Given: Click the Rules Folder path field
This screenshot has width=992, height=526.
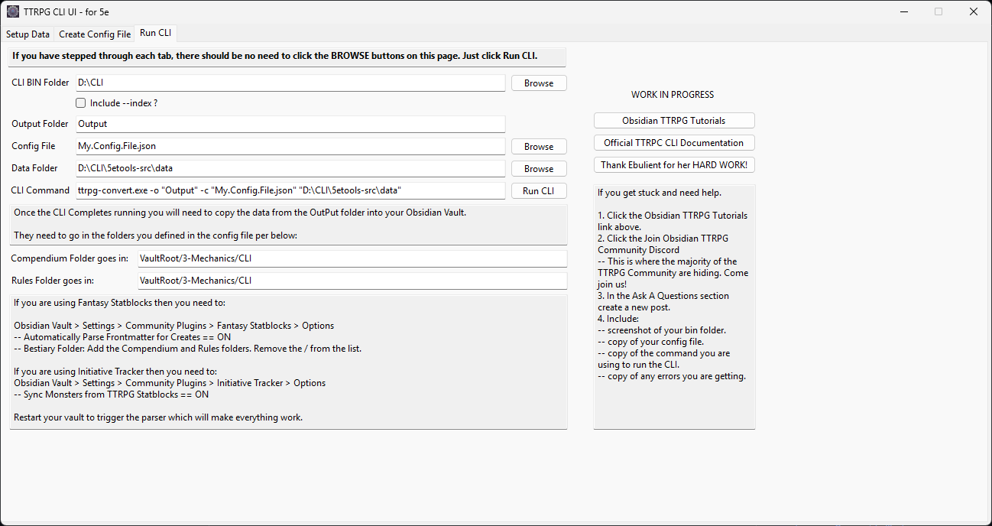Looking at the screenshot, I should click(352, 281).
